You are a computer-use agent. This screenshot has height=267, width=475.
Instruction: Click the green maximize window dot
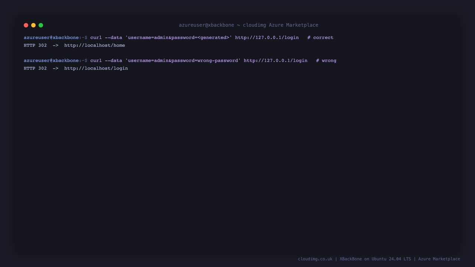click(41, 25)
